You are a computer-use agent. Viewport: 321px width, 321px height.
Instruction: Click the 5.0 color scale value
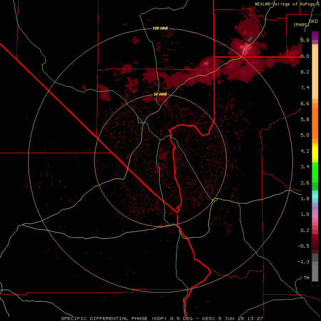pos(305,135)
